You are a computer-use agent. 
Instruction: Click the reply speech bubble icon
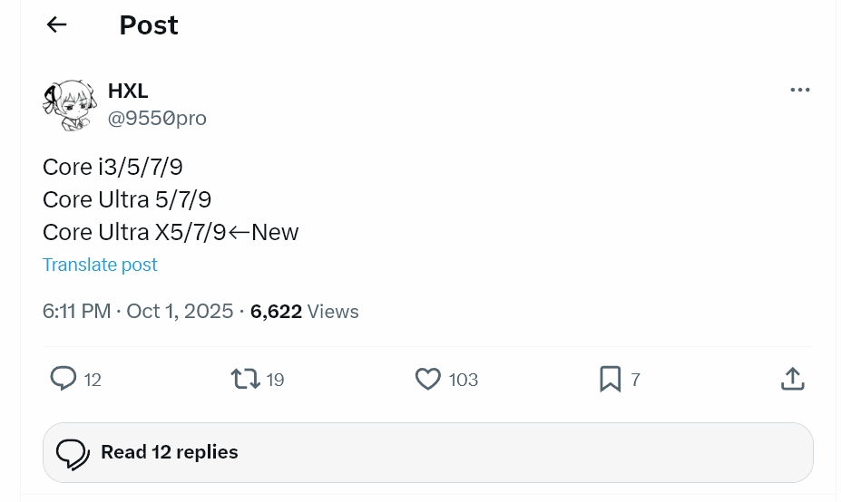coord(63,379)
